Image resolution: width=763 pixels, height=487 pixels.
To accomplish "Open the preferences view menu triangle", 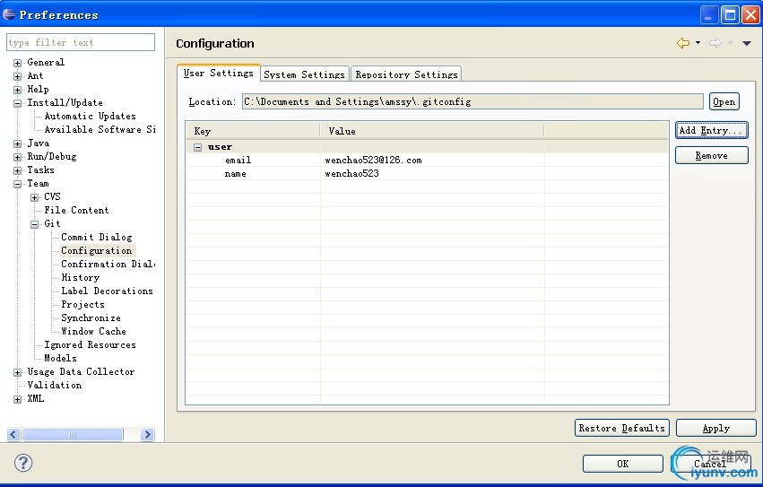I will pos(747,43).
